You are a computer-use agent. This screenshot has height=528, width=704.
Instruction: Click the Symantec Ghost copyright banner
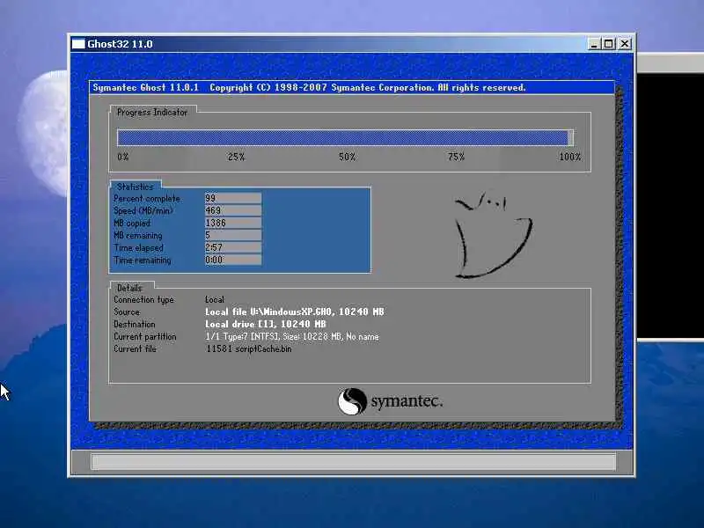click(352, 87)
